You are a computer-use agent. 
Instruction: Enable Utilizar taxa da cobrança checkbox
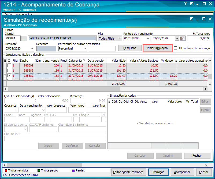pyautogui.click(x=175, y=48)
